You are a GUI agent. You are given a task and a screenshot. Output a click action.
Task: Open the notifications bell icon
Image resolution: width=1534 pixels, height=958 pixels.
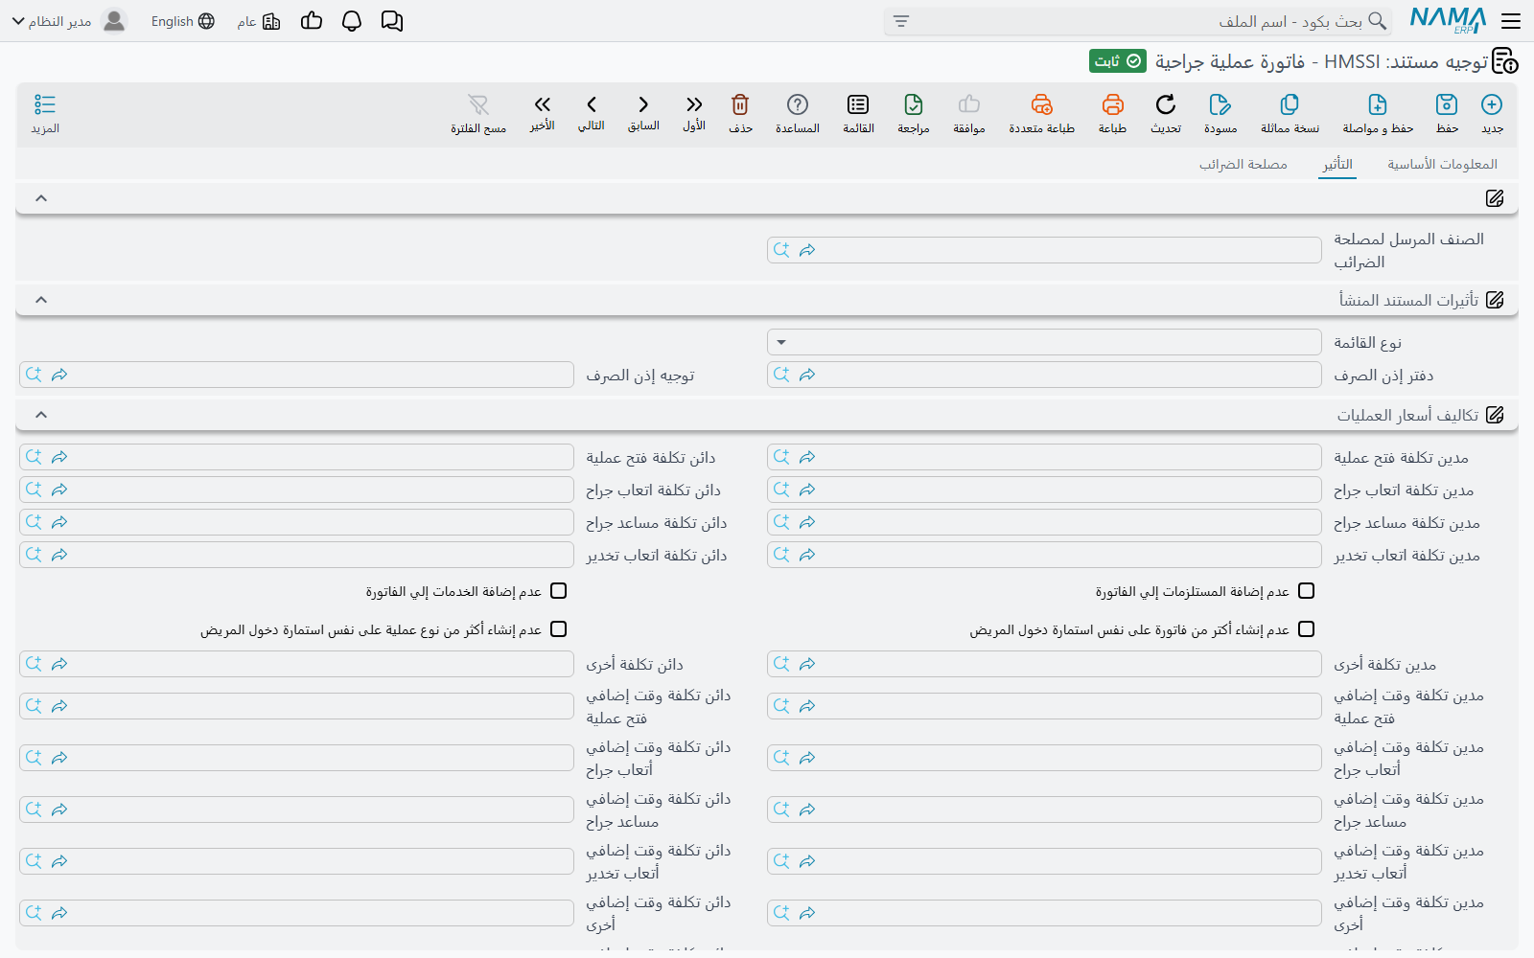pos(352,21)
